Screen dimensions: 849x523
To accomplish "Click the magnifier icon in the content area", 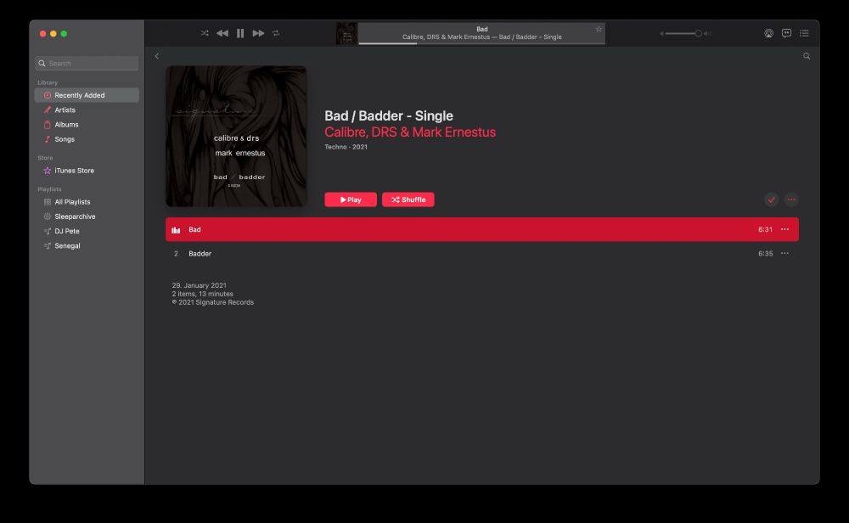I will point(807,56).
